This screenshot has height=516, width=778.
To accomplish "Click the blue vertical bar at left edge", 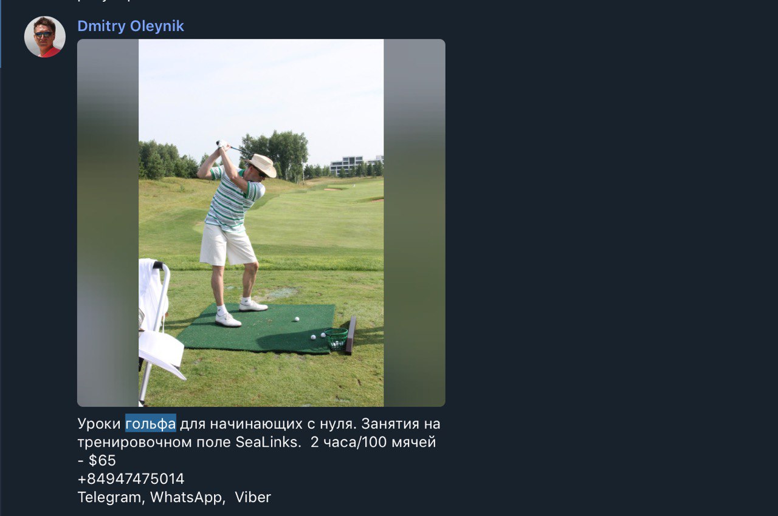I will pos(1,33).
